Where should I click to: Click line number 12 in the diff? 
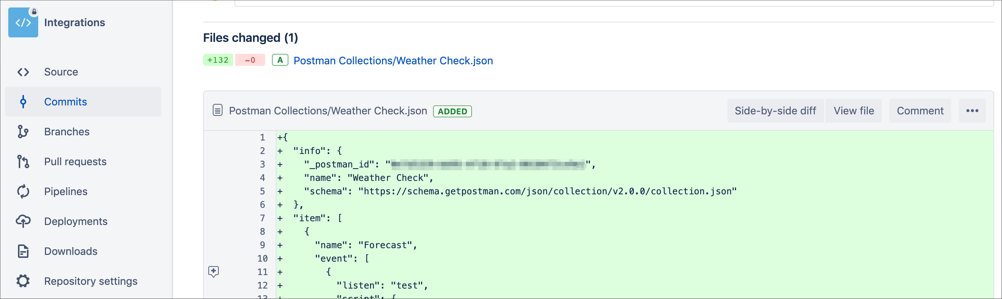point(263,286)
